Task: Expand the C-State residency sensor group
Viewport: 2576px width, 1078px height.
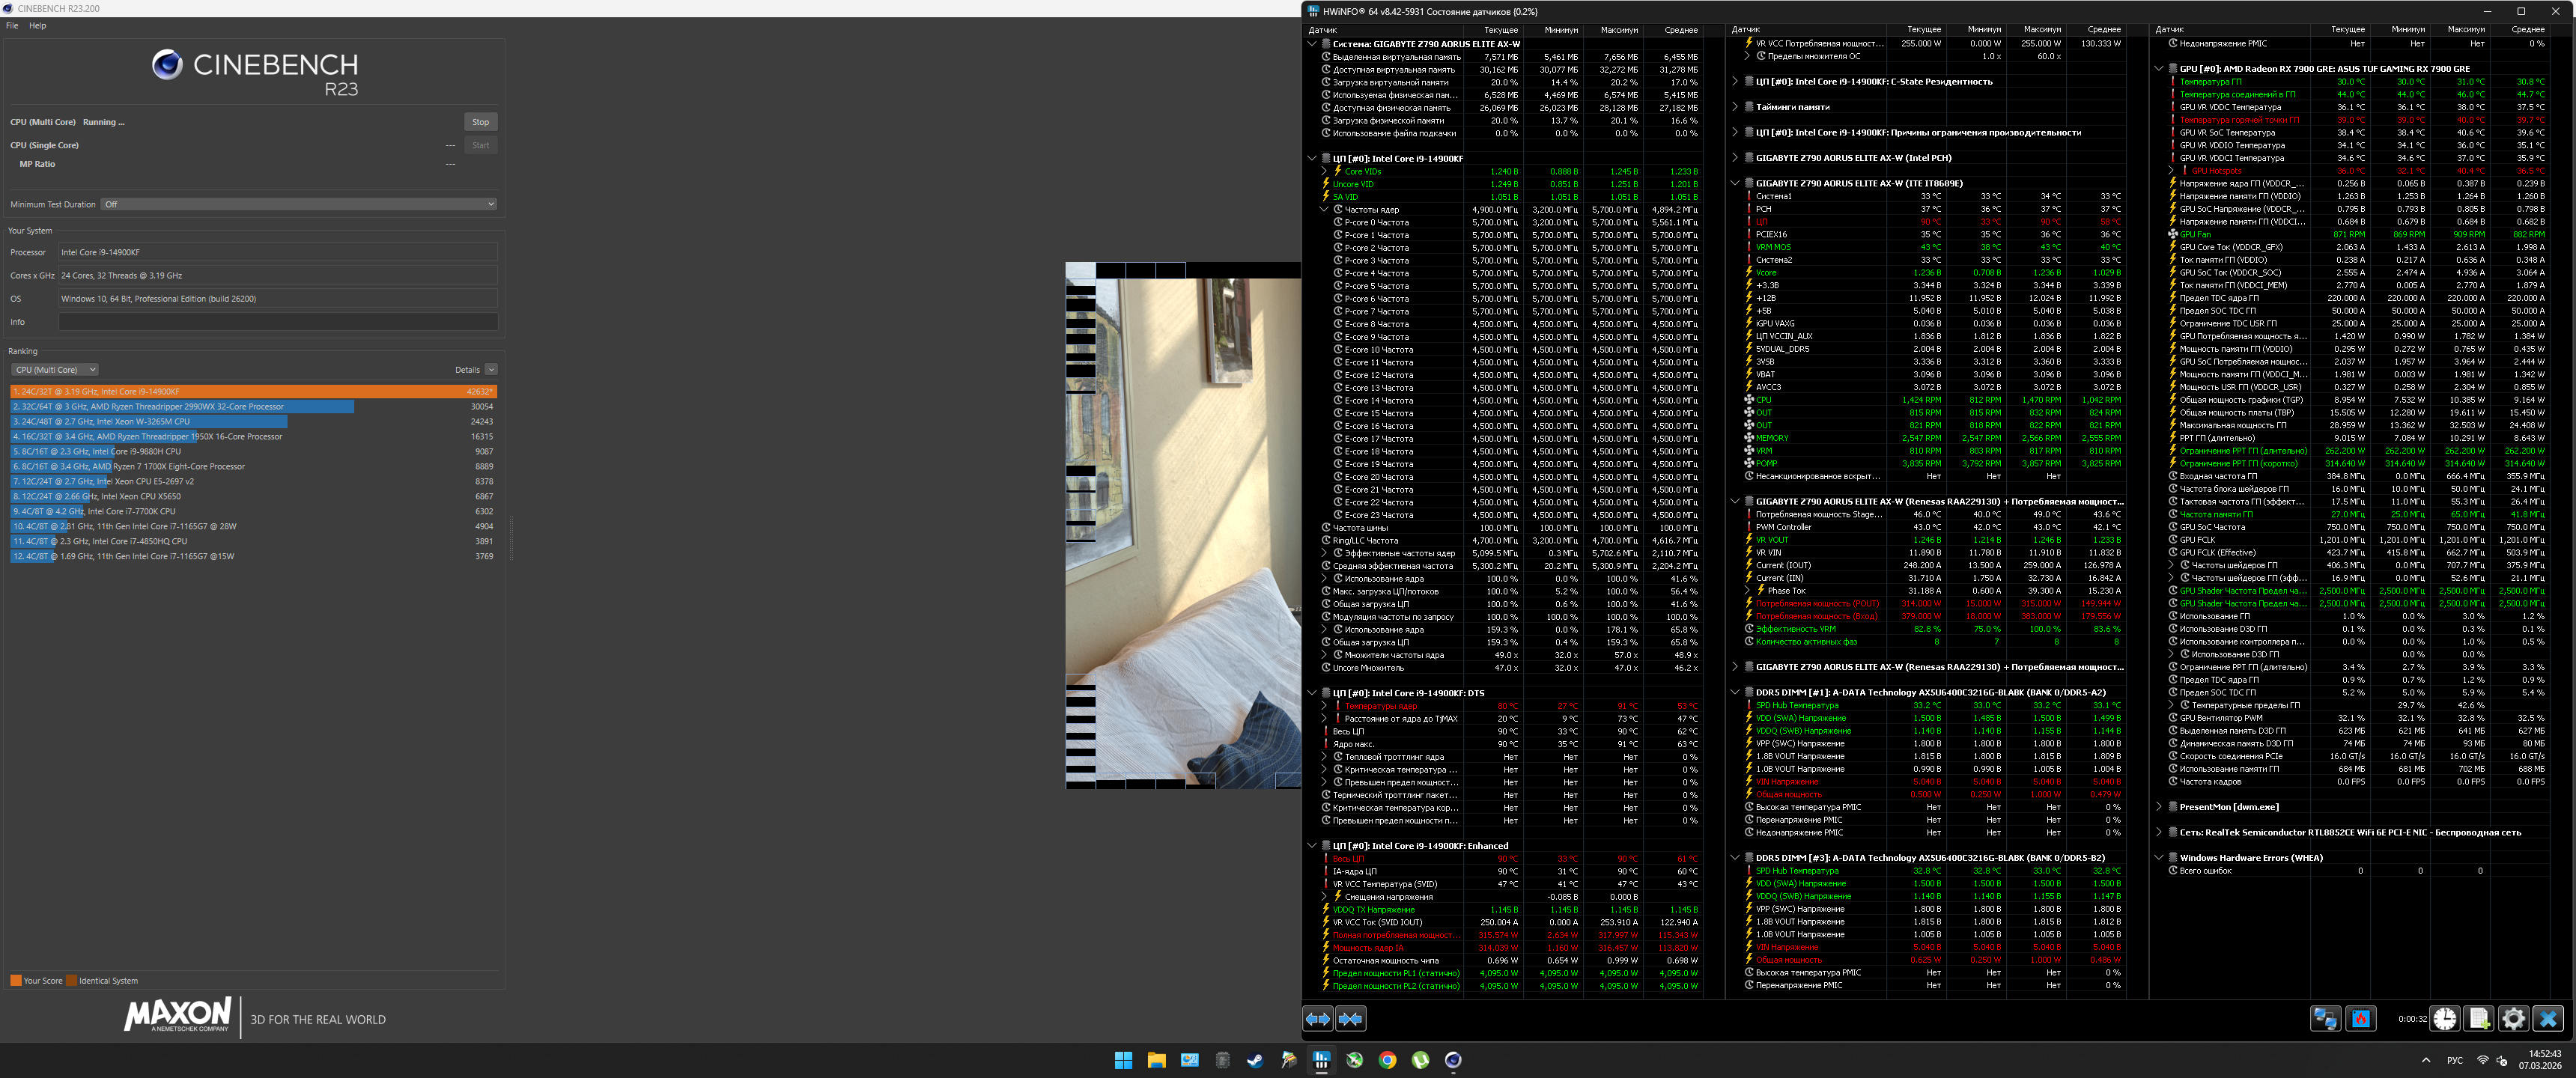Action: pos(1735,82)
